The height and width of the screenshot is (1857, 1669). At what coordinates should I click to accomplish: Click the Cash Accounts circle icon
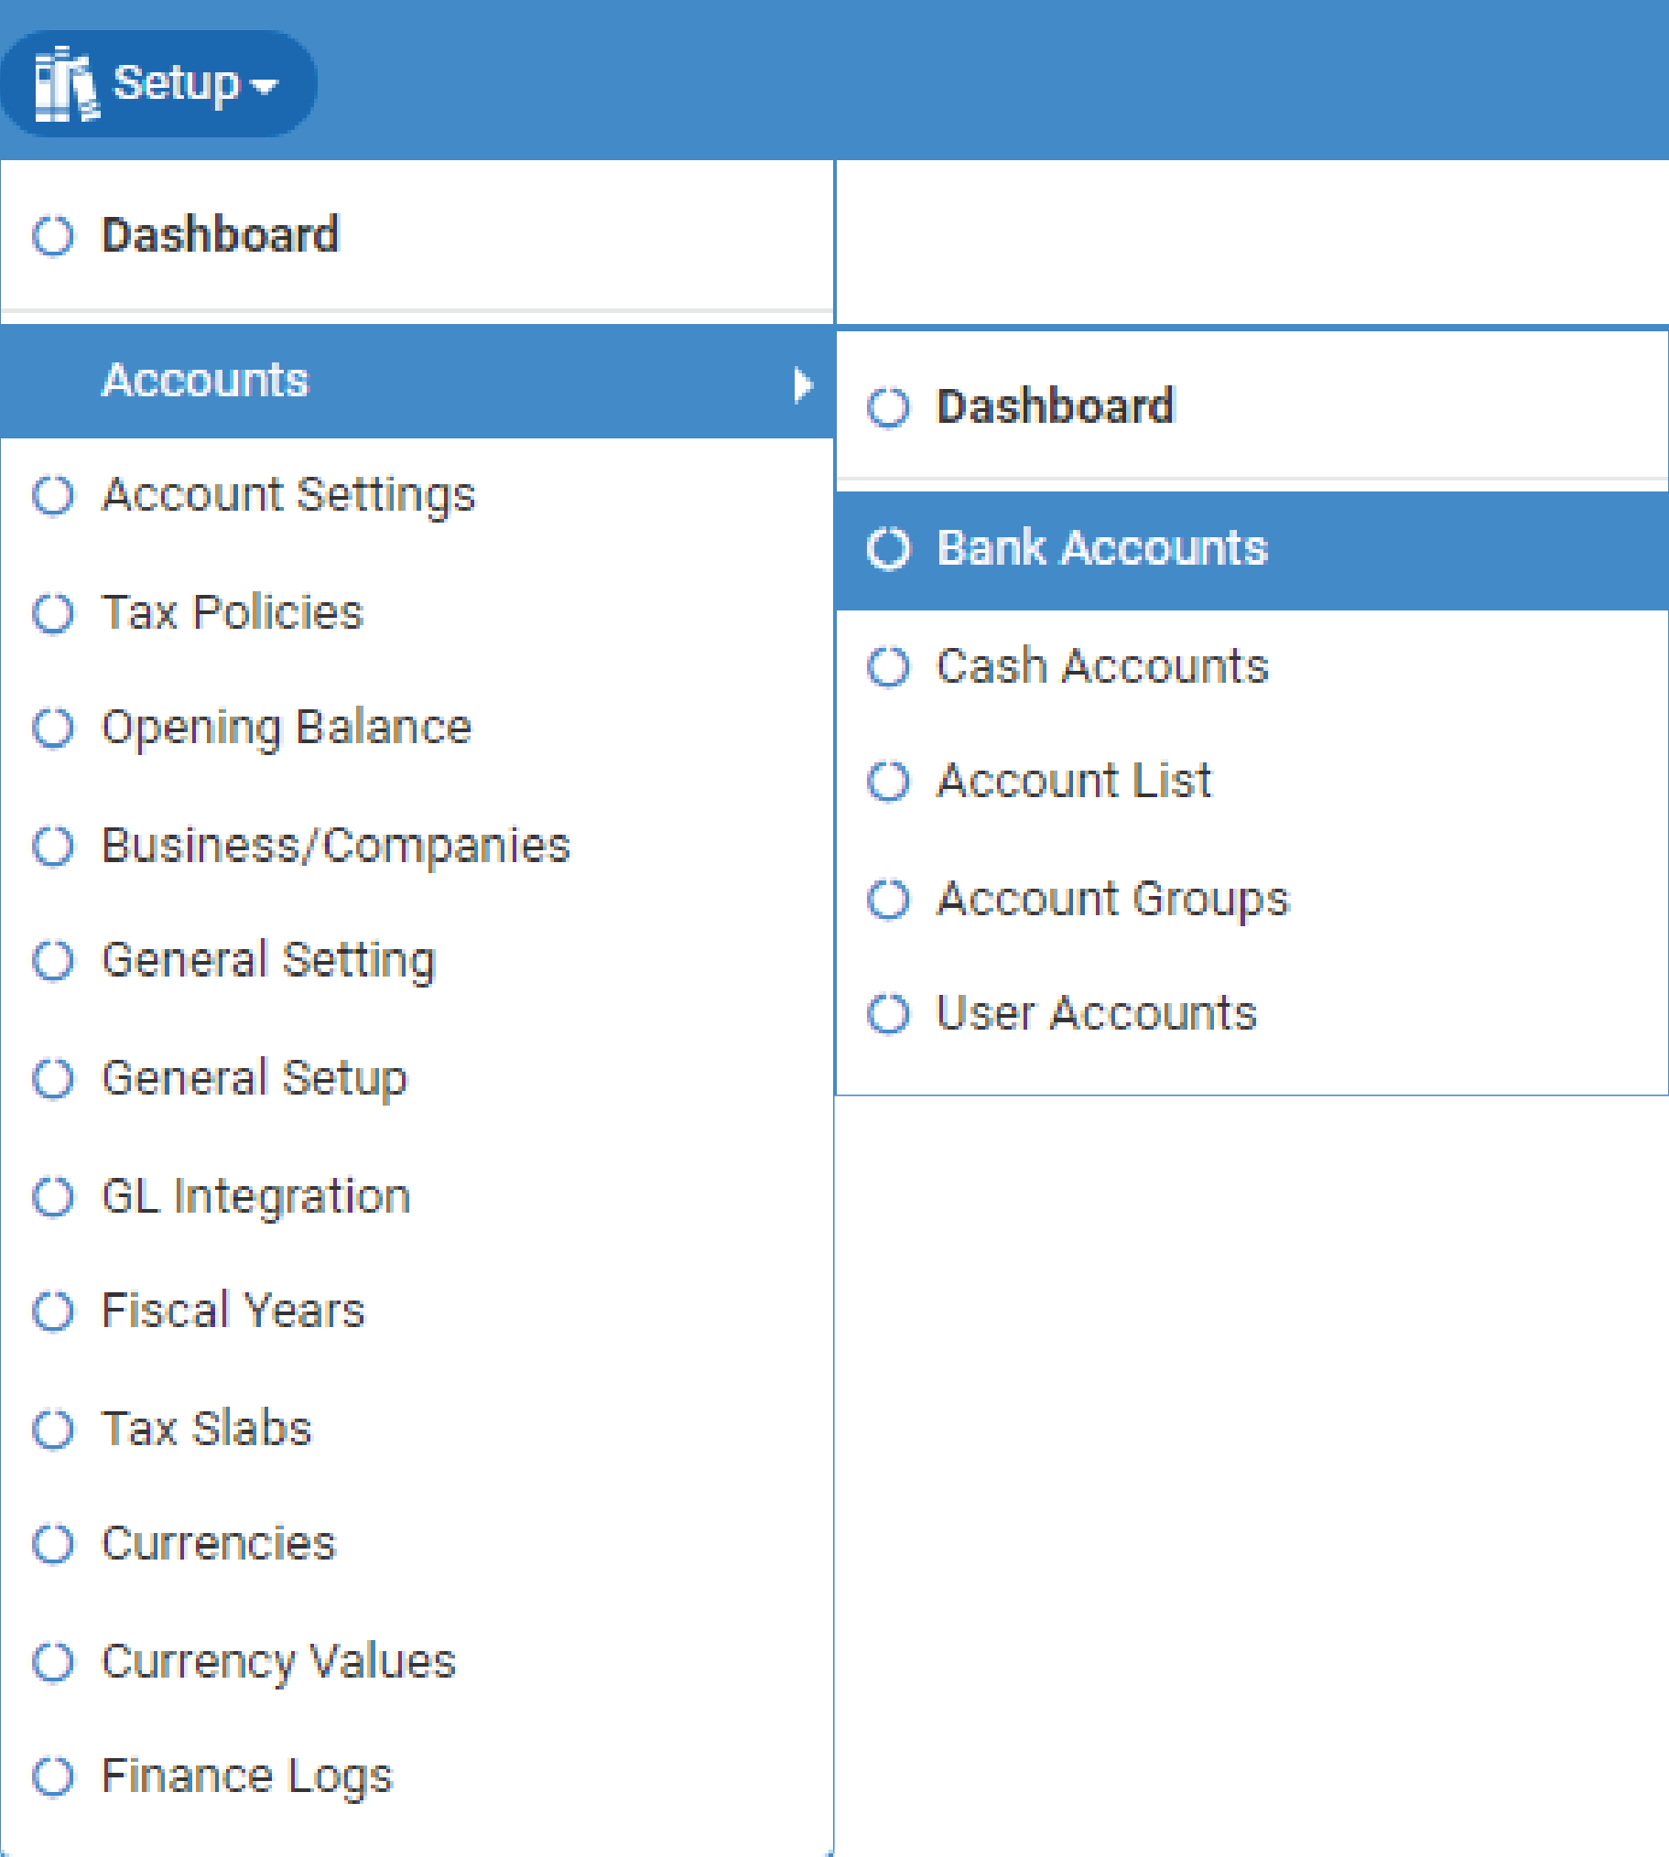[x=888, y=666]
